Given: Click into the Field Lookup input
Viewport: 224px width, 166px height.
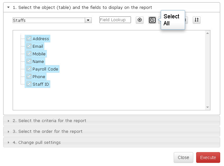Looking at the screenshot, I should [x=115, y=20].
